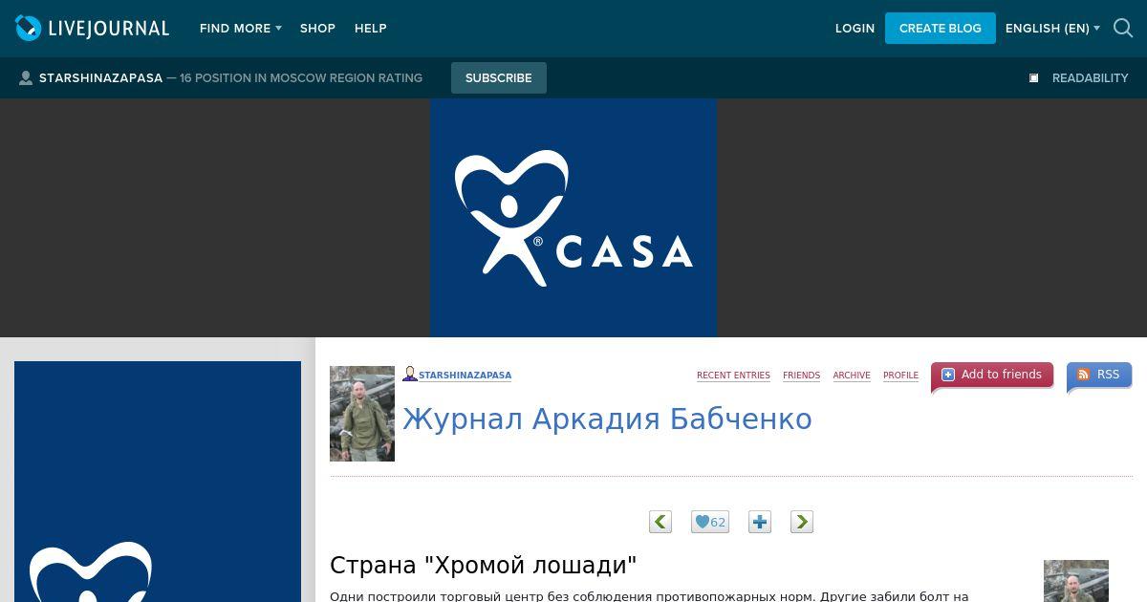Open the Help menu item
The width and height of the screenshot is (1147, 602).
pyautogui.click(x=371, y=29)
